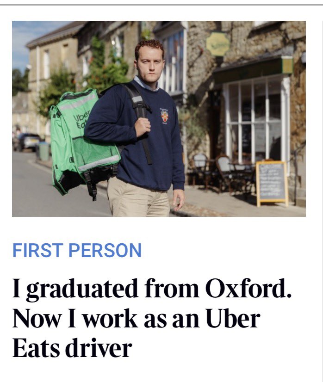The height and width of the screenshot is (382, 323).
Task: Click the parked car in the background
Action: [27, 142]
